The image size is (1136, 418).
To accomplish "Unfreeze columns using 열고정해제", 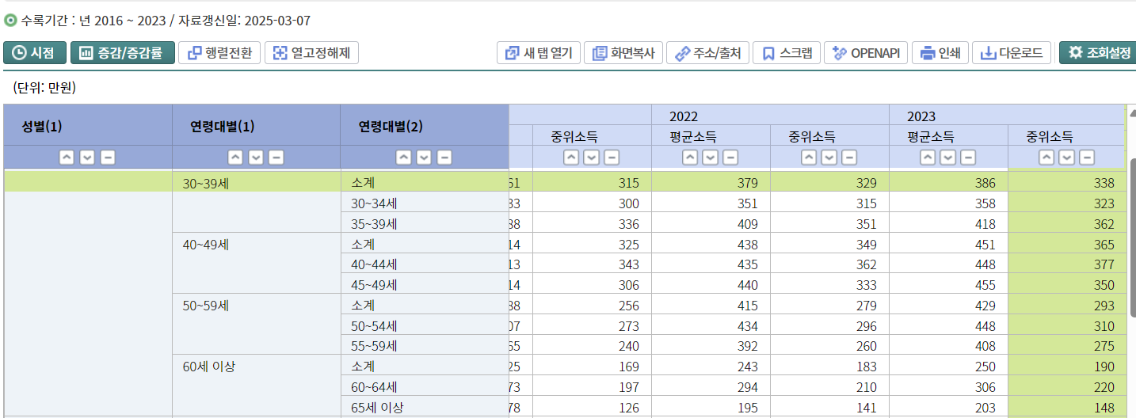I will click(x=311, y=53).
